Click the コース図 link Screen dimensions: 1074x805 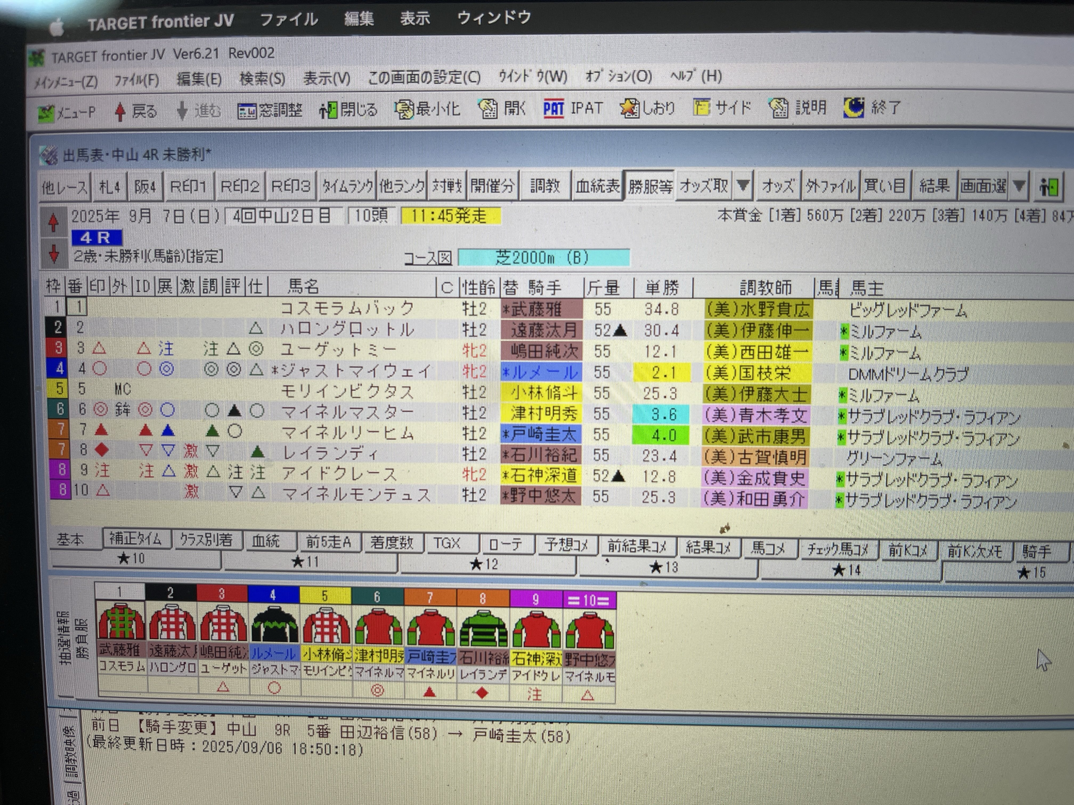428,258
